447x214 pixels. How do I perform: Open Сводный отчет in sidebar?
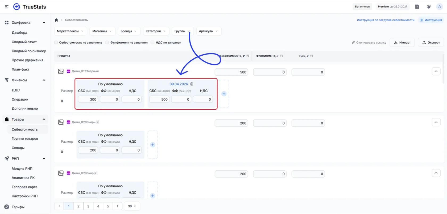tap(24, 42)
